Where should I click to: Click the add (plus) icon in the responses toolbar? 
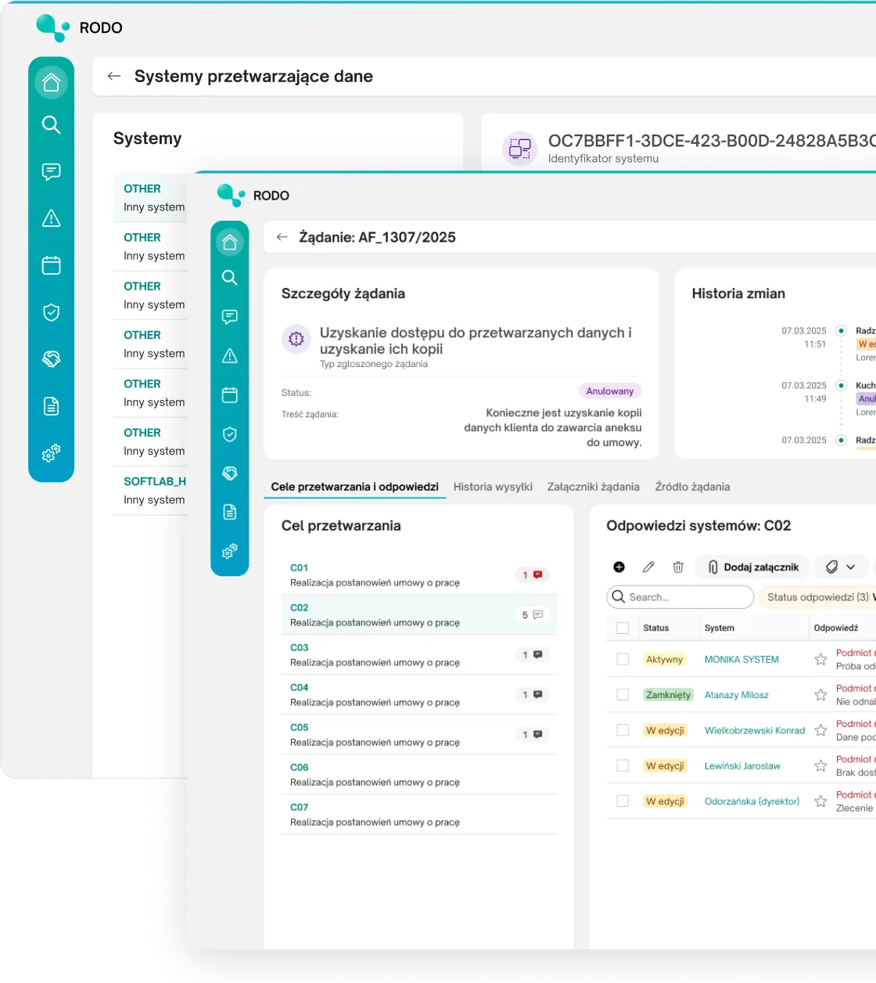click(x=619, y=567)
